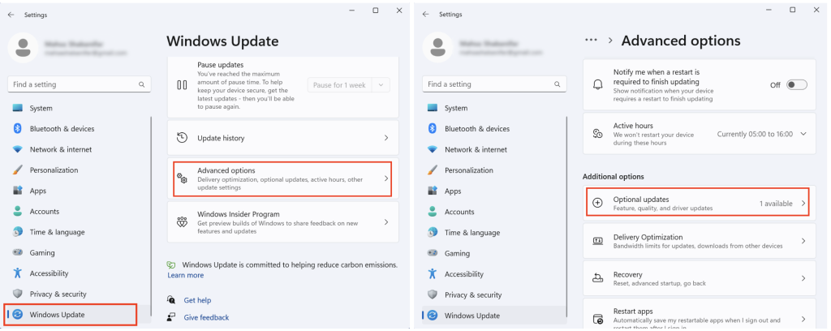Image resolution: width=831 pixels, height=331 pixels.
Task: Click user avatar in right Settings window
Action: pos(437,48)
